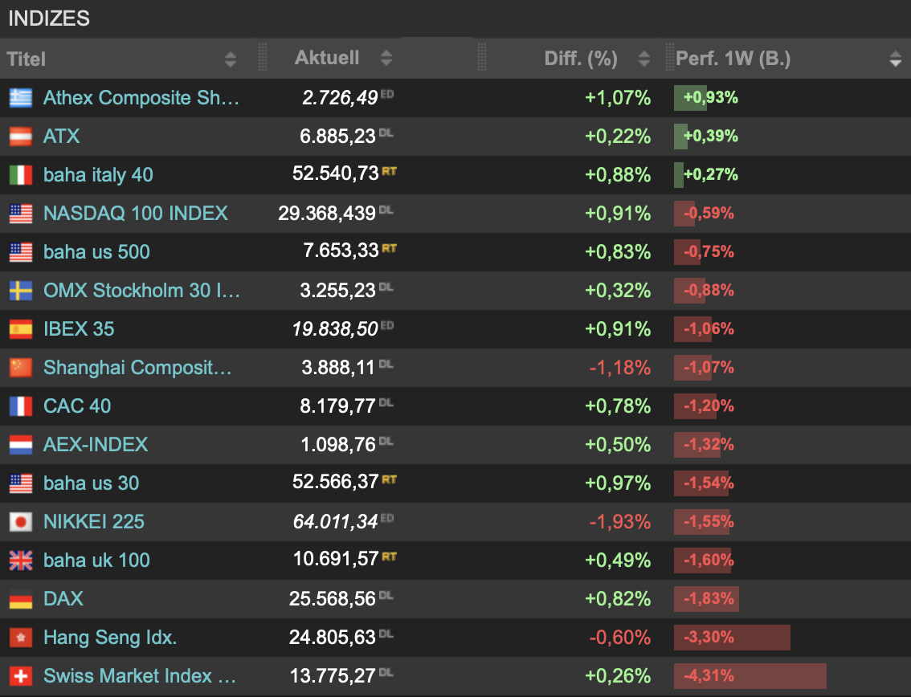Click the Hang Seng -3,30% performance bar
The image size is (911, 697).
coord(732,637)
